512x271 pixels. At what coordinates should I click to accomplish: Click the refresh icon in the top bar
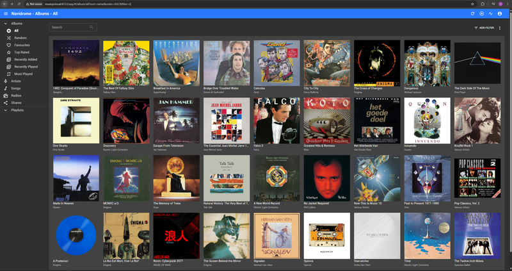point(472,13)
